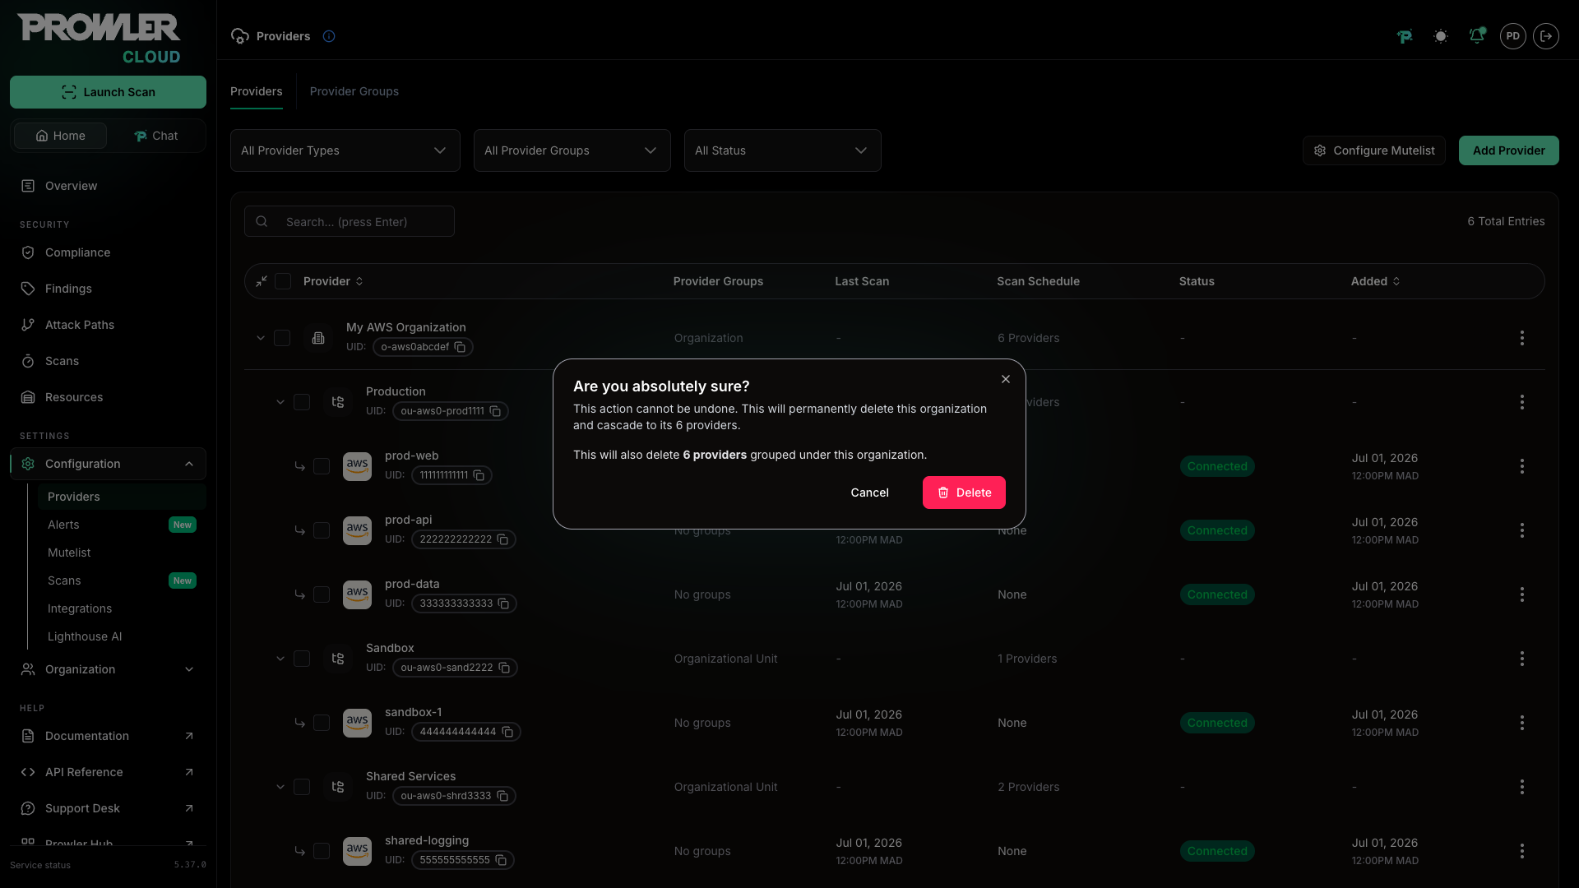Click the Providers info icon
This screenshot has height=888, width=1579.
click(329, 36)
